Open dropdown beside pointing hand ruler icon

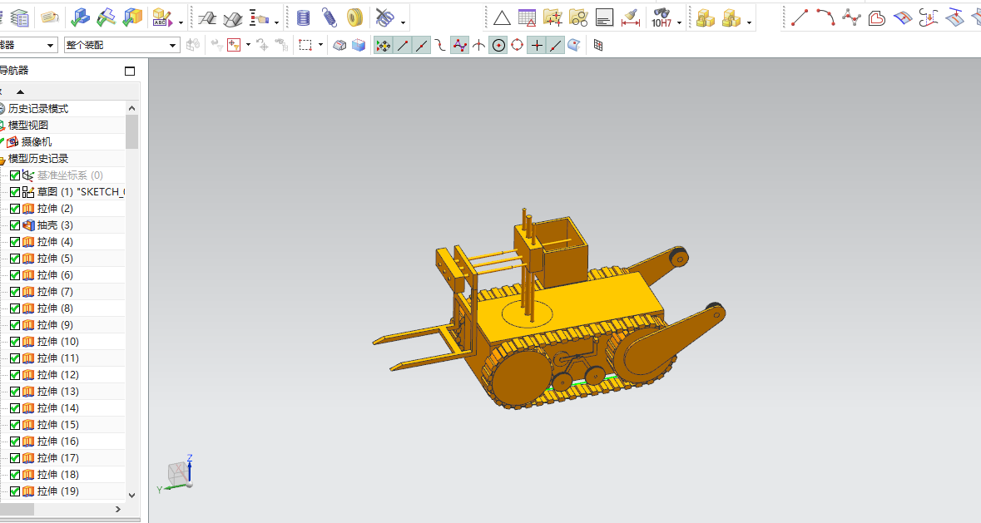tap(276, 22)
